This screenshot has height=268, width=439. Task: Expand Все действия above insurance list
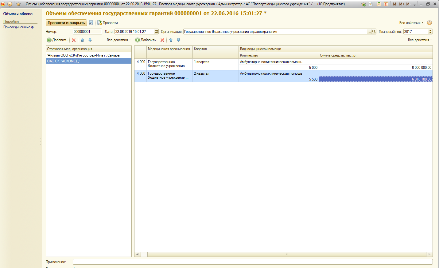tap(118, 40)
